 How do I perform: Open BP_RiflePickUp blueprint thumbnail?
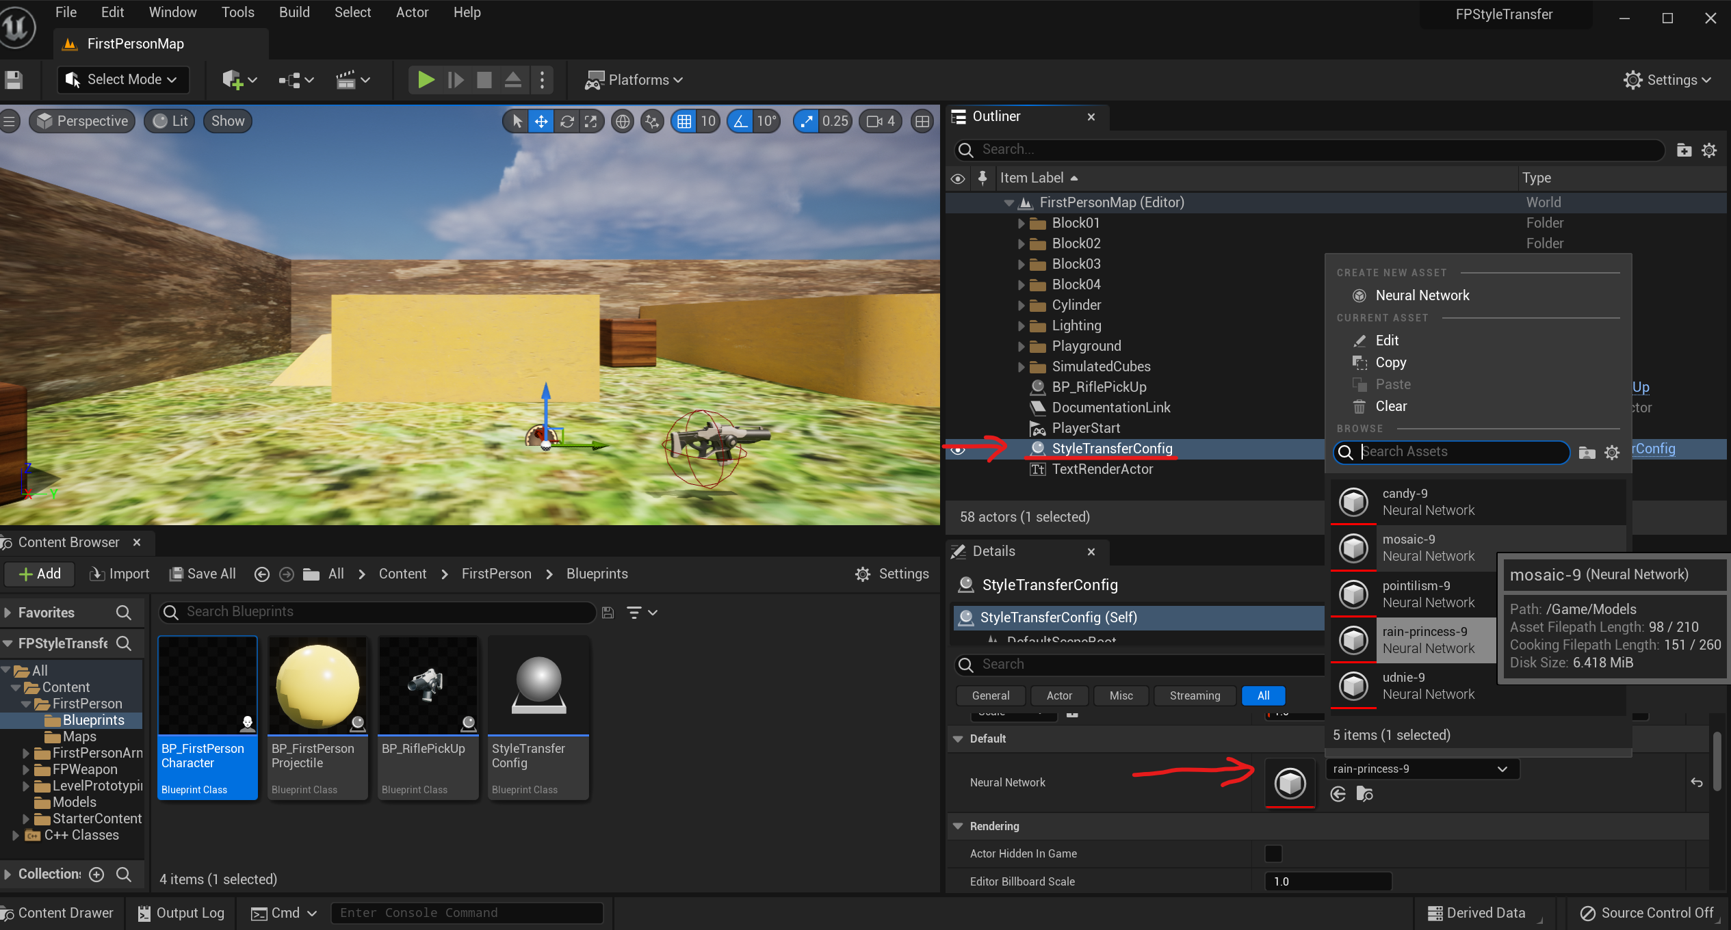coord(428,686)
